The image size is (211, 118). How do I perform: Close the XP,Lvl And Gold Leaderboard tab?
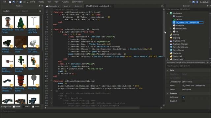click(111, 6)
